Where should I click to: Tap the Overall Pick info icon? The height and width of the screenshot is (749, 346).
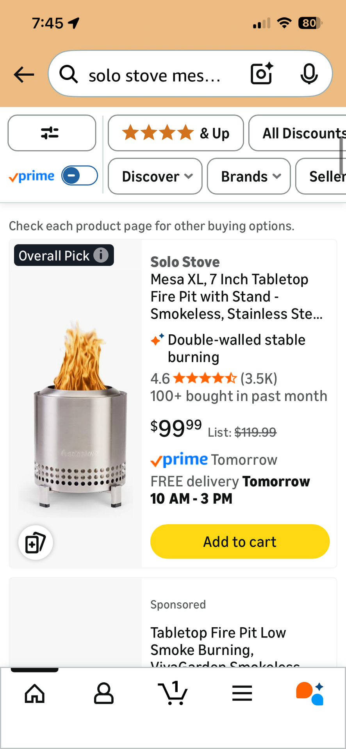point(101,255)
